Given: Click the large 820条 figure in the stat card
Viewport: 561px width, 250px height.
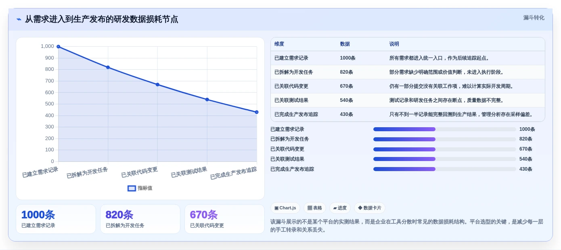Looking at the screenshot, I should click(x=119, y=215).
